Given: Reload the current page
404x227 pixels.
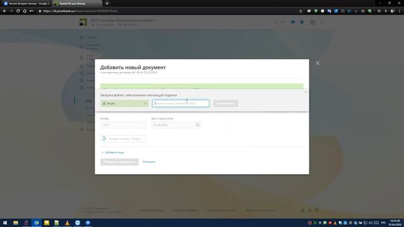Looking at the screenshot, I should point(18,11).
